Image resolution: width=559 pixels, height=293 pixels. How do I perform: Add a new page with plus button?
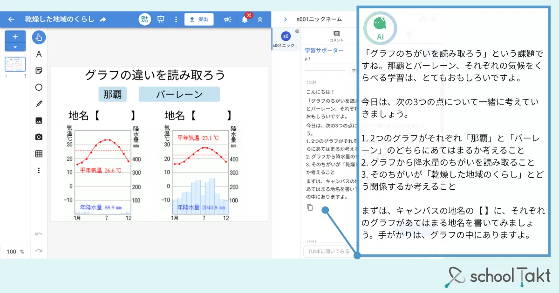(15, 37)
